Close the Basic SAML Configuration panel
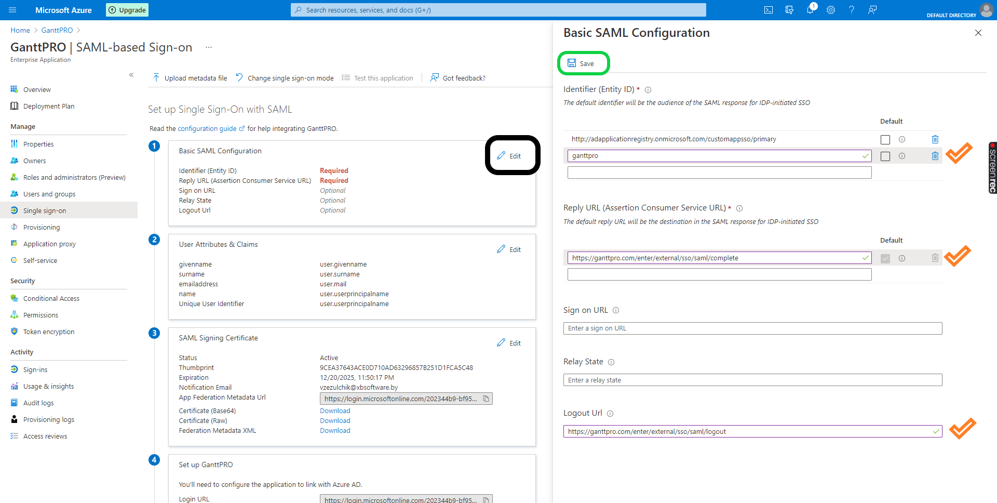 tap(978, 33)
